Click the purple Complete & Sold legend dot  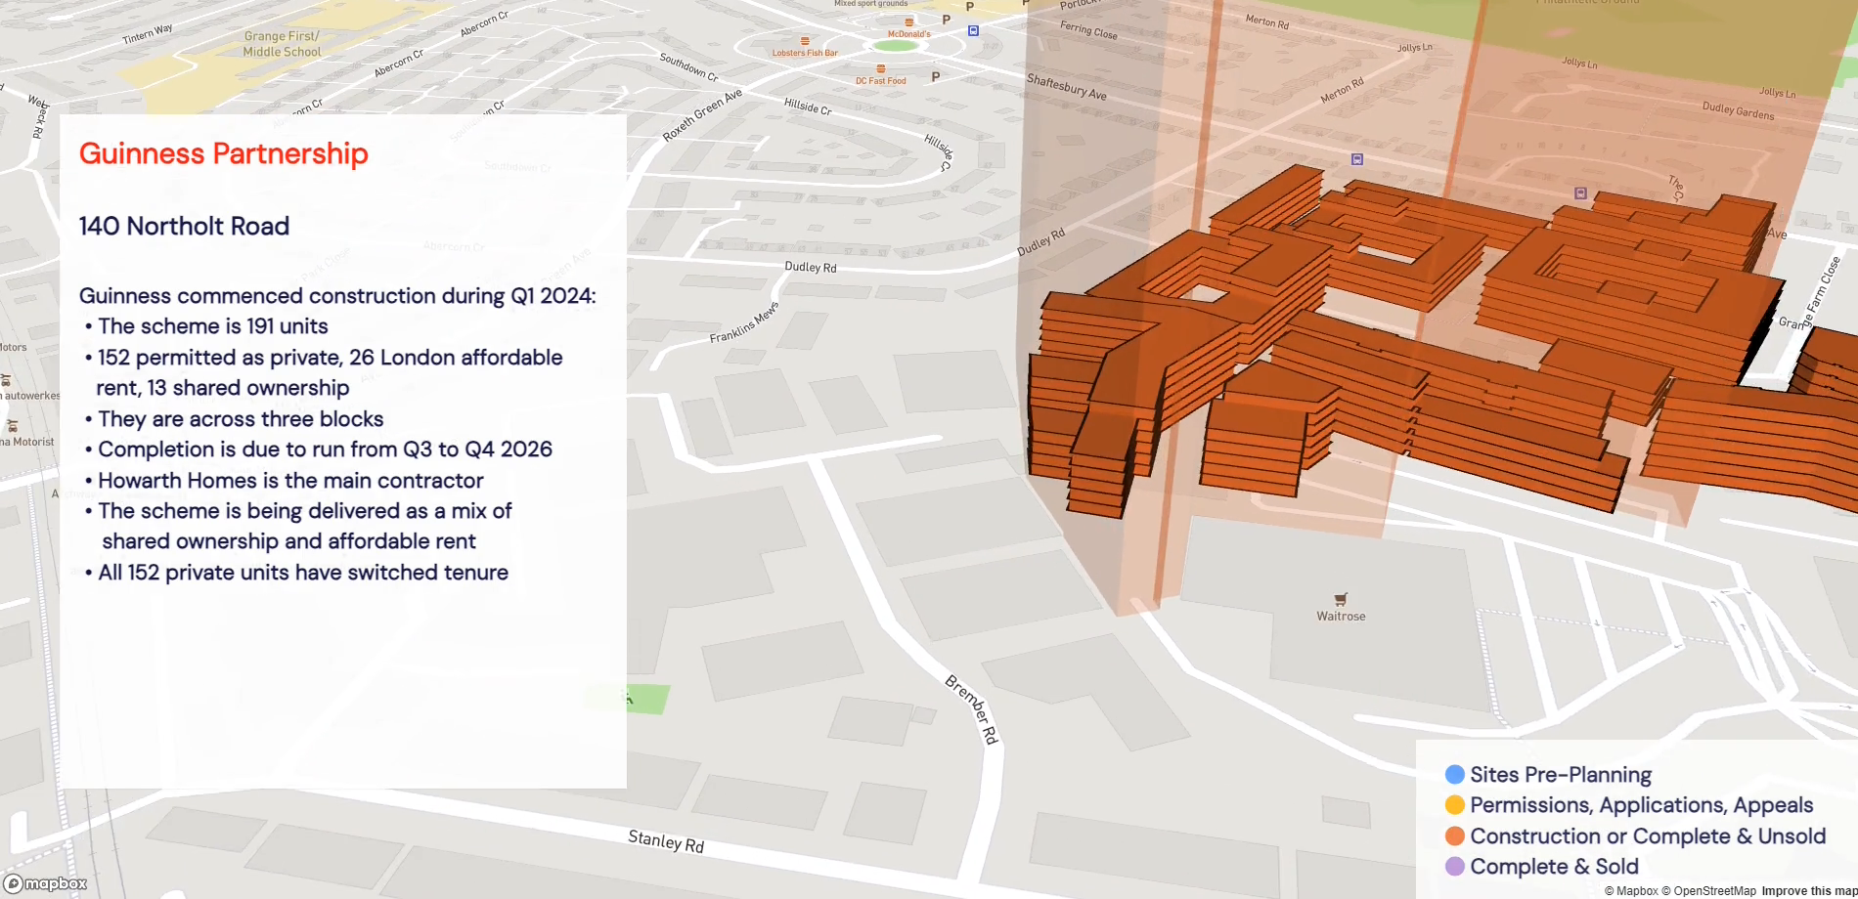click(x=1454, y=867)
